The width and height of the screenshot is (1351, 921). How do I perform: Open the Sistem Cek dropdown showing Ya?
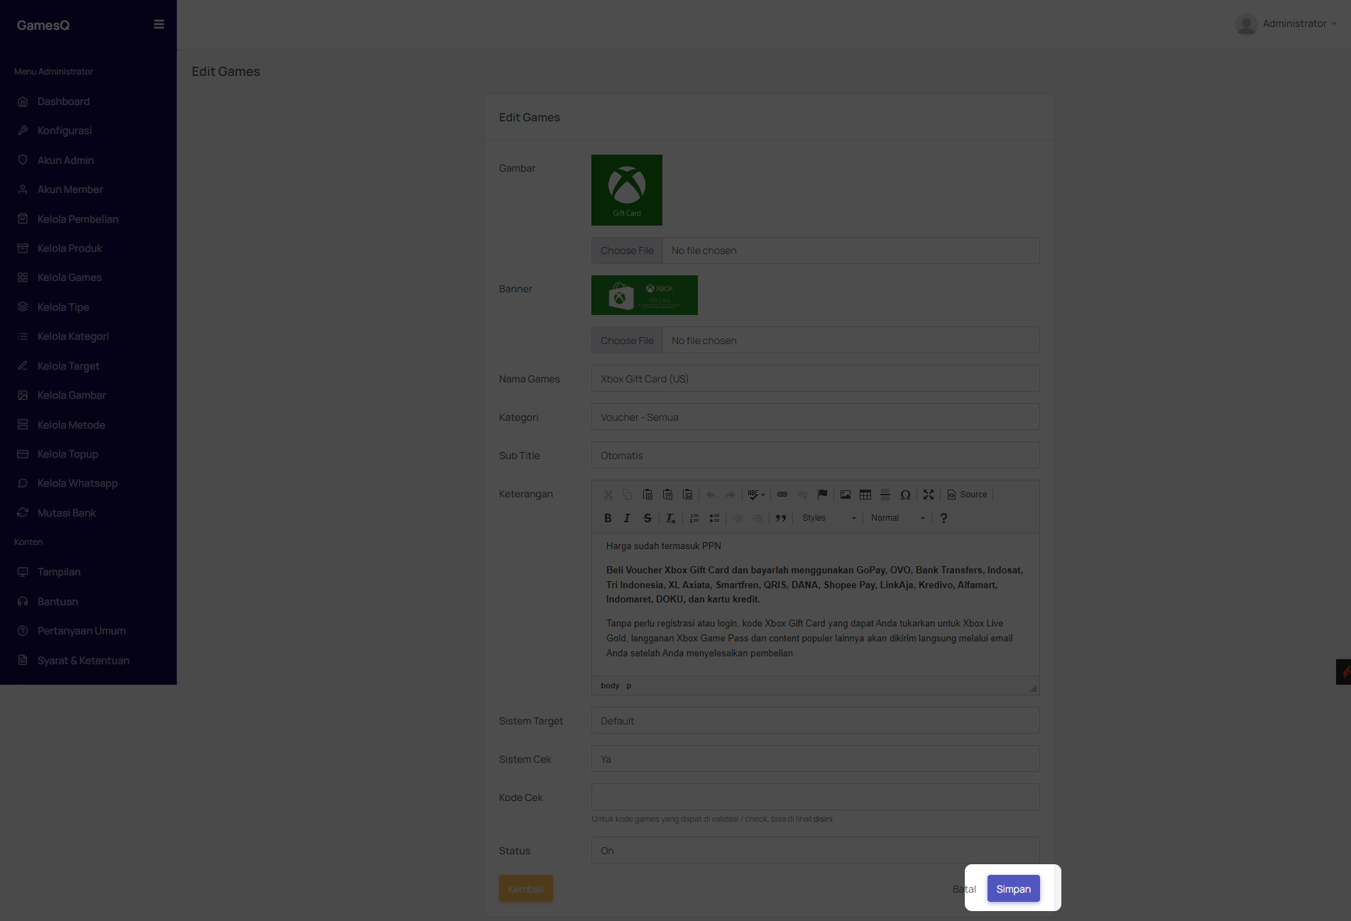coord(816,759)
